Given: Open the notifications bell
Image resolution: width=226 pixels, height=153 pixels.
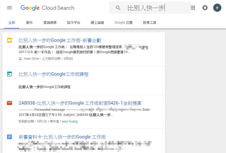Looking at the screenshot, I should point(205,8).
